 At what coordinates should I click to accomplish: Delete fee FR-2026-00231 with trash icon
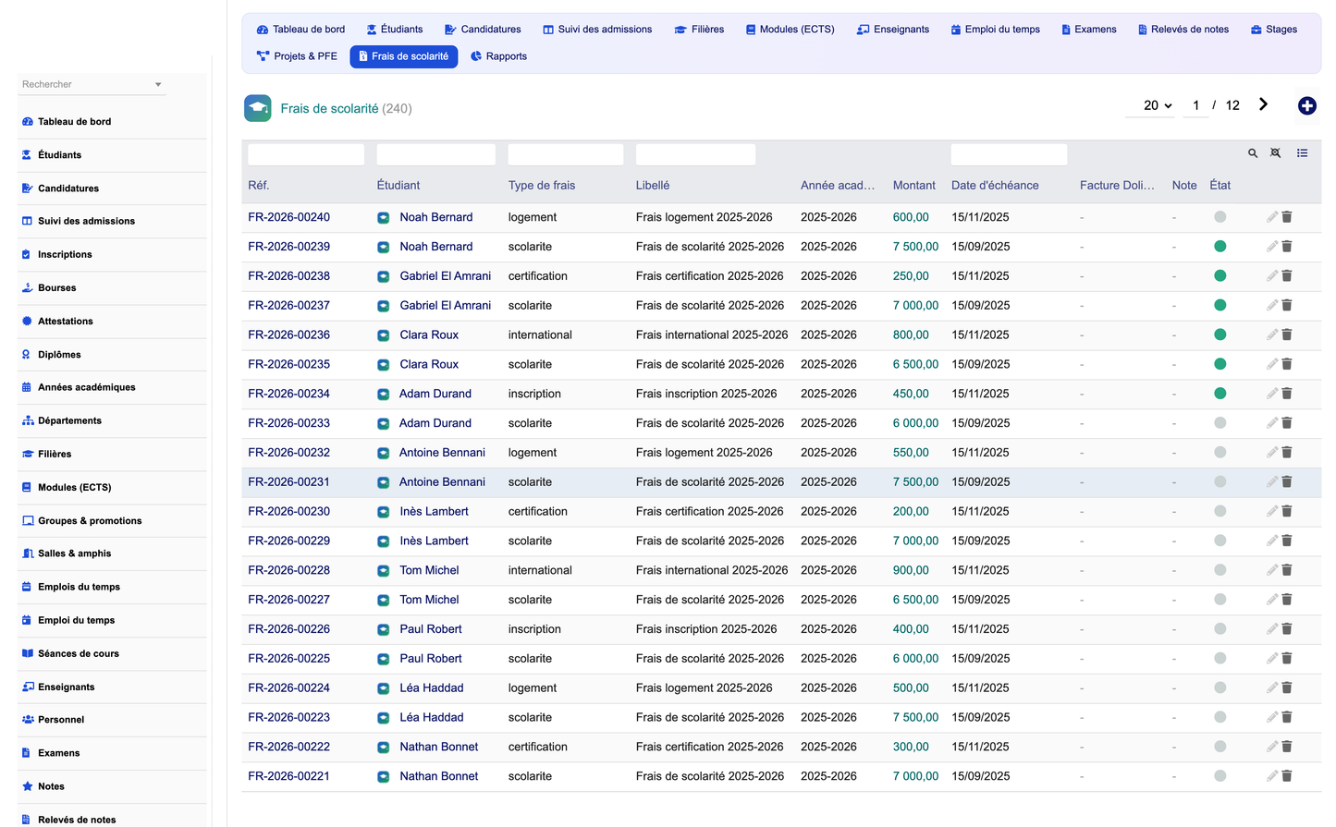1287,481
